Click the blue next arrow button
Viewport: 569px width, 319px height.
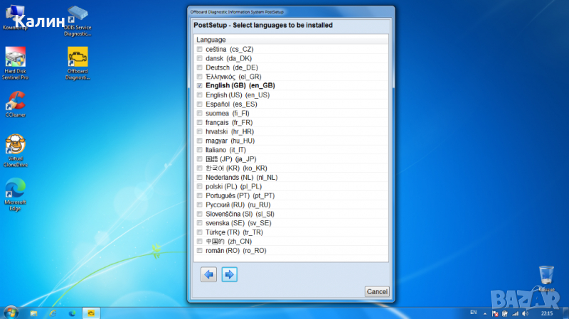click(229, 274)
